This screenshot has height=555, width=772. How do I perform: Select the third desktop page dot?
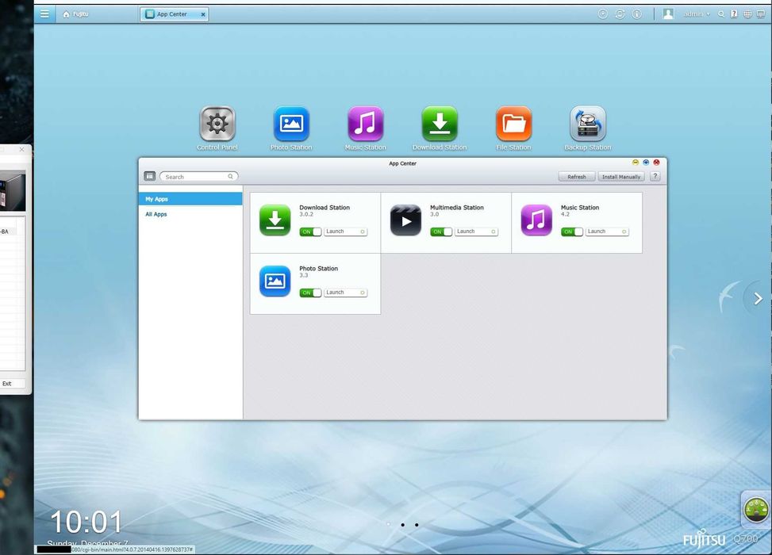click(417, 525)
